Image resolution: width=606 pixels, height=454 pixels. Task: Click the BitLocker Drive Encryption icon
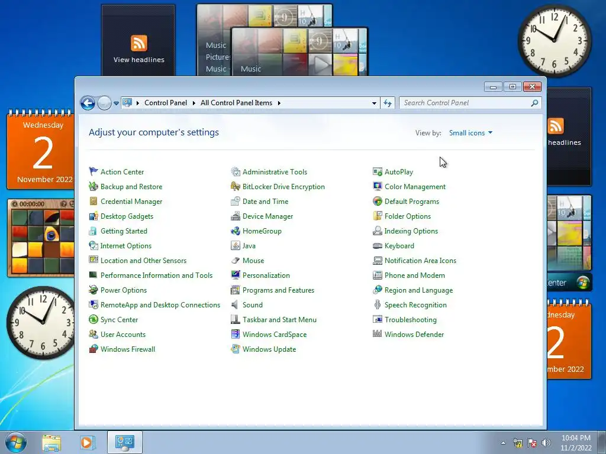236,186
